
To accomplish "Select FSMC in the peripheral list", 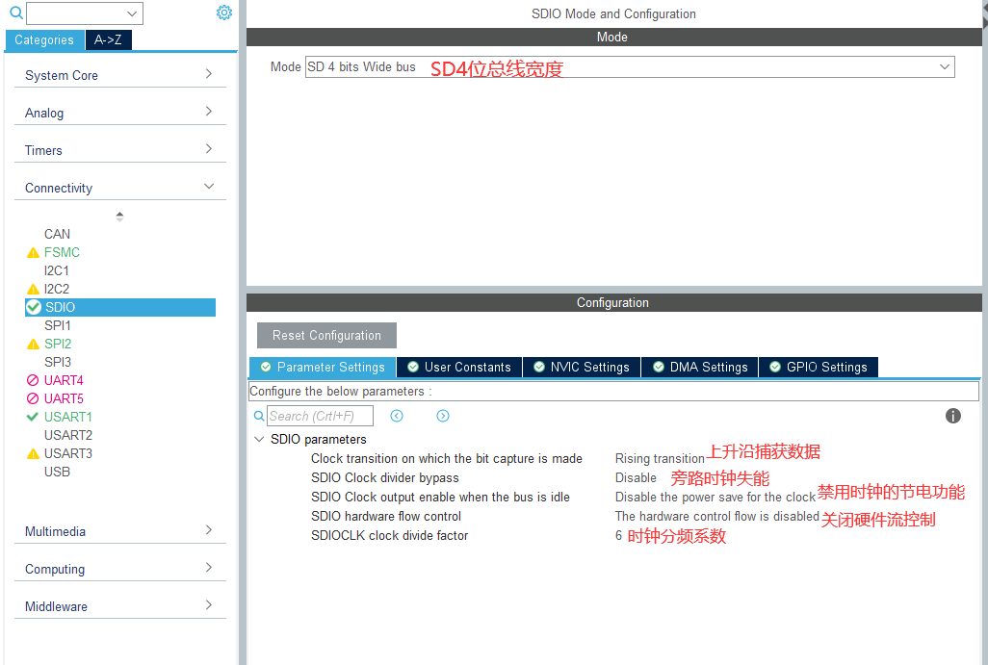I will [x=62, y=252].
